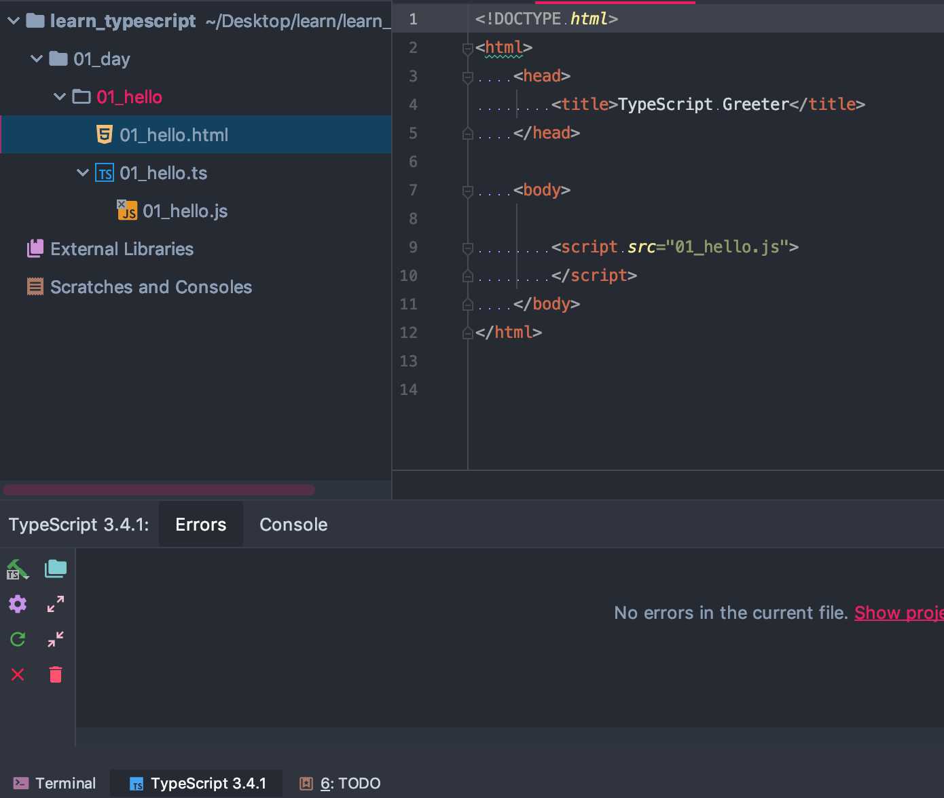Click fold marker at closing html line 12

(x=467, y=332)
